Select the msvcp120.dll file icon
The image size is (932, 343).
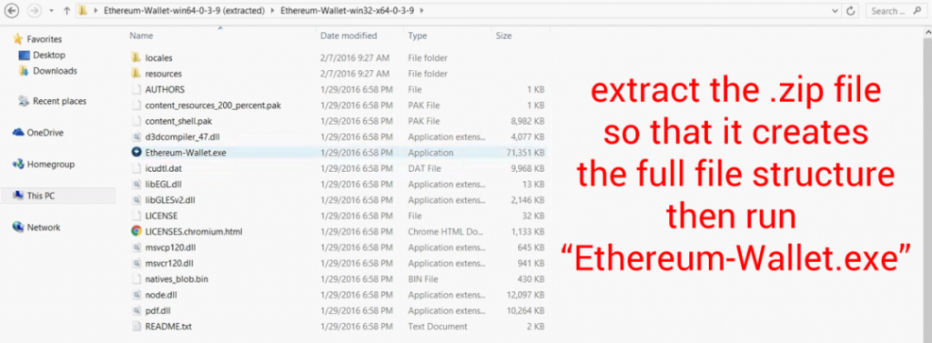tap(137, 247)
